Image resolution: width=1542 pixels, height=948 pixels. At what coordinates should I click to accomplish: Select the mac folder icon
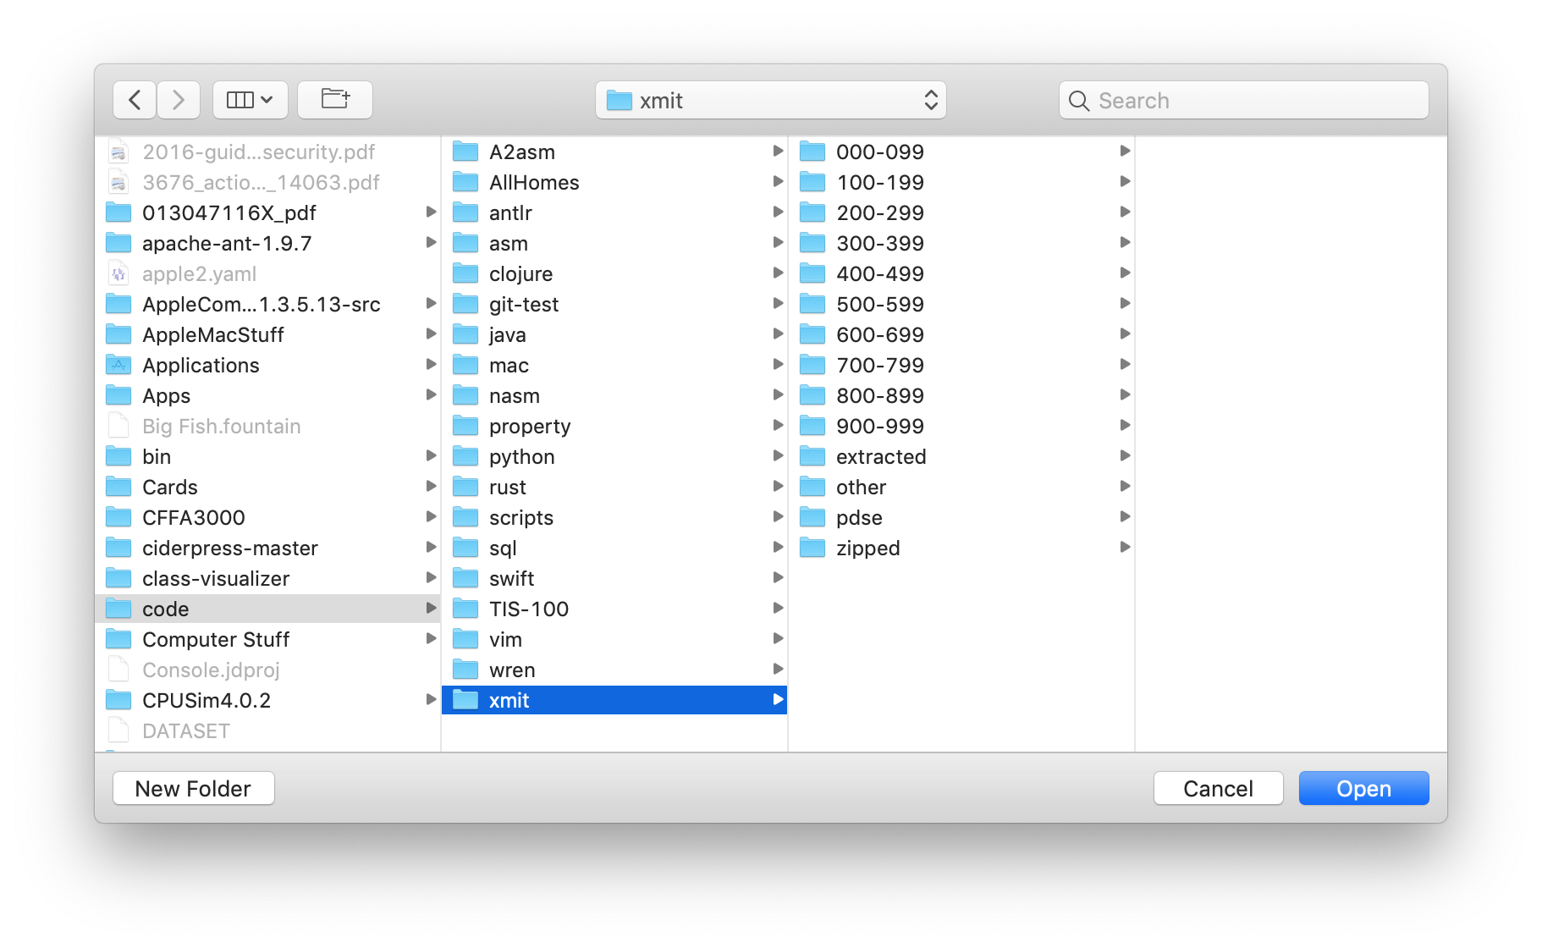(x=465, y=365)
